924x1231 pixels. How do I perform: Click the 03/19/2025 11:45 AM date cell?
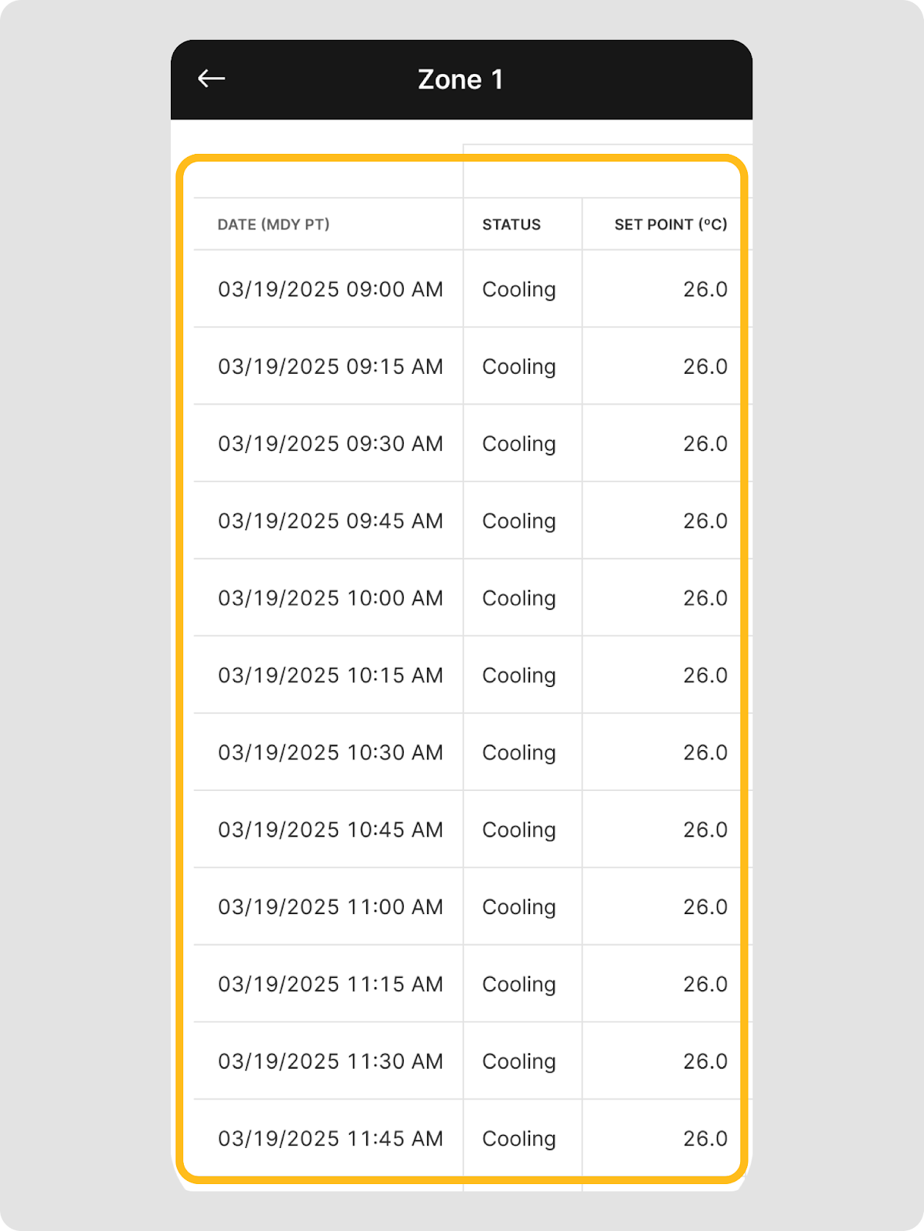[330, 1139]
